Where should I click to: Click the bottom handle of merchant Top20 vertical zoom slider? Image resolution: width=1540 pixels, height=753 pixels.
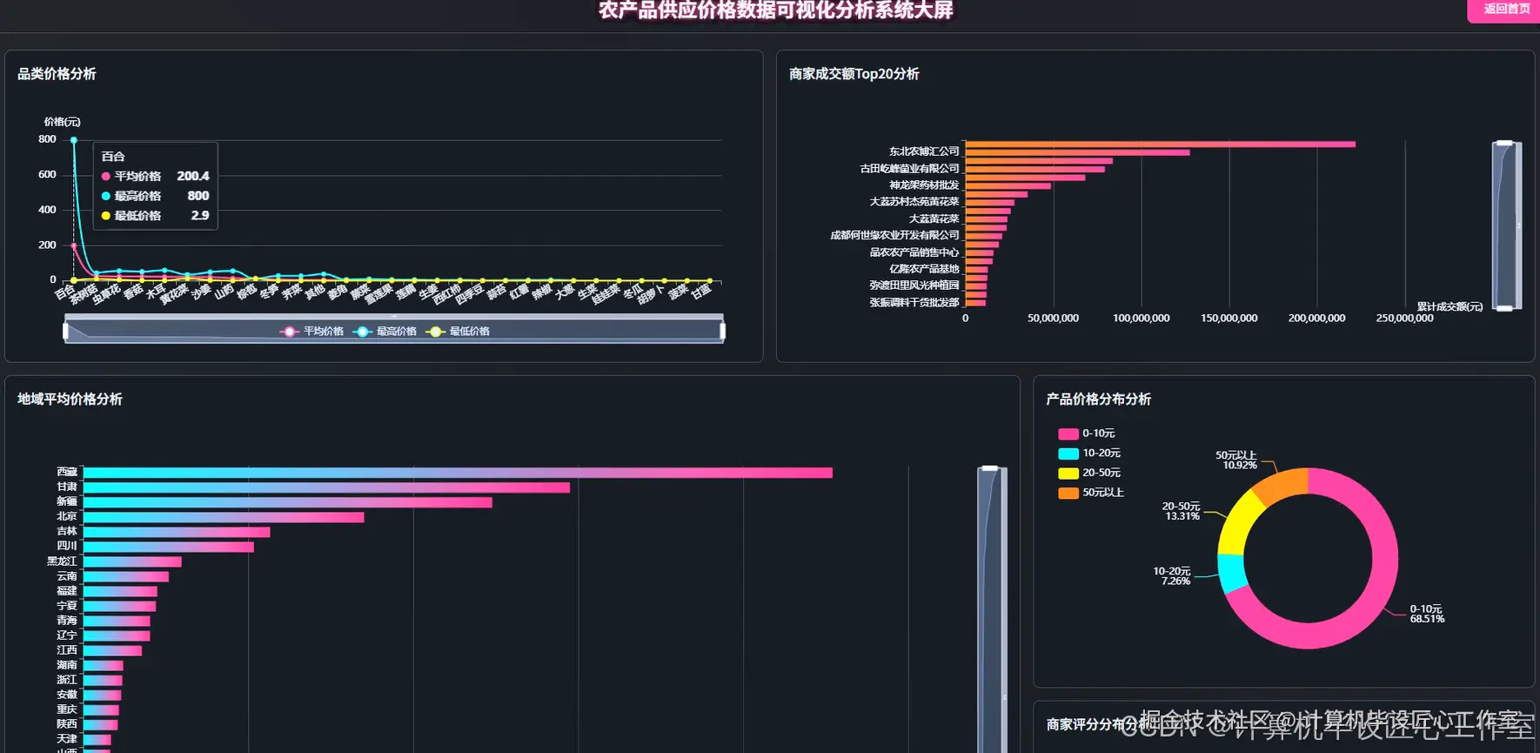click(x=1504, y=308)
